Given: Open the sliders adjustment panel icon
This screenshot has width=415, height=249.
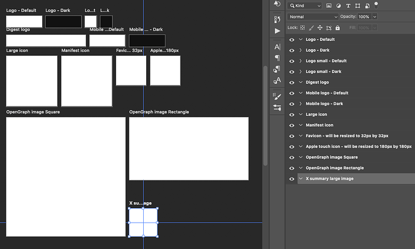Looking at the screenshot, I should click(x=277, y=108).
